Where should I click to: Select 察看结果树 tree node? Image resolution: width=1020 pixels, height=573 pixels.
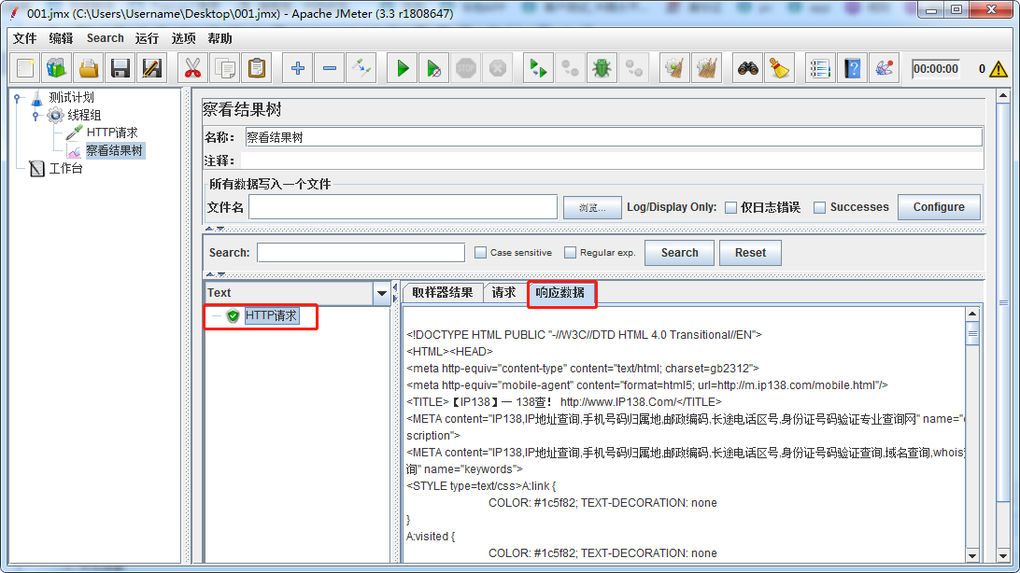pos(114,151)
